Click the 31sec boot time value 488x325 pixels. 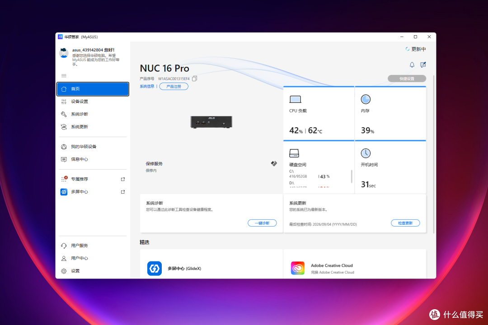pos(368,185)
